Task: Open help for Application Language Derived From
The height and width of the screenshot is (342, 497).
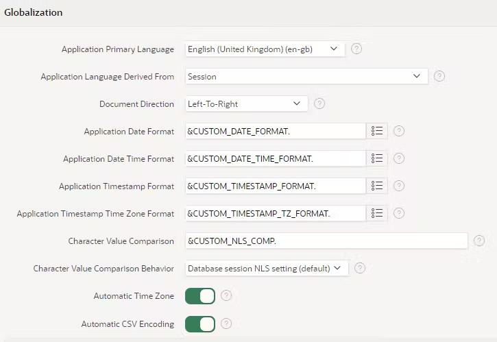Action: [439, 76]
